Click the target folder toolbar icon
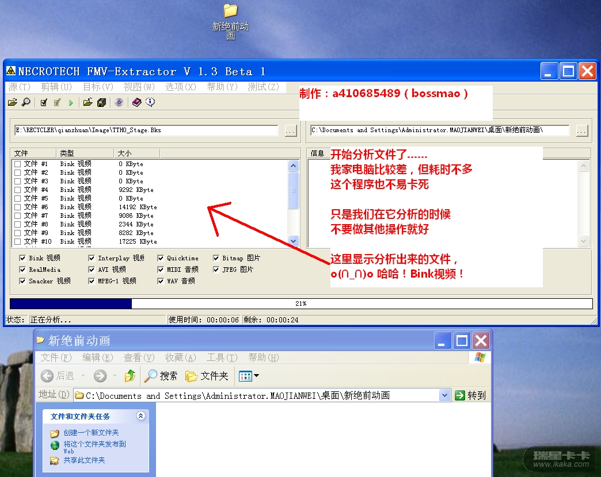601x477 pixels. (x=88, y=102)
